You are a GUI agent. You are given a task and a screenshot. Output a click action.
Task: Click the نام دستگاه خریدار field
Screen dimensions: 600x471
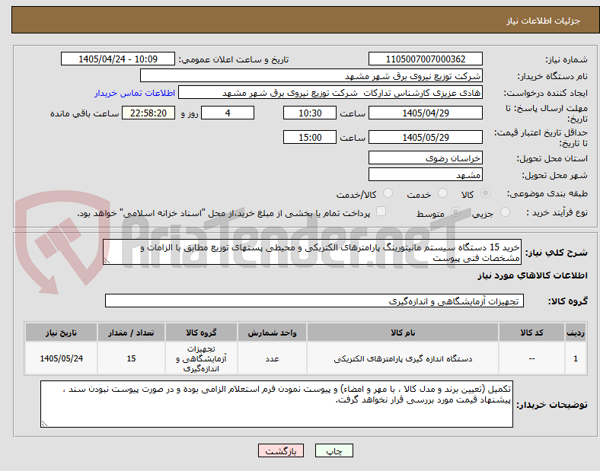click(x=311, y=75)
